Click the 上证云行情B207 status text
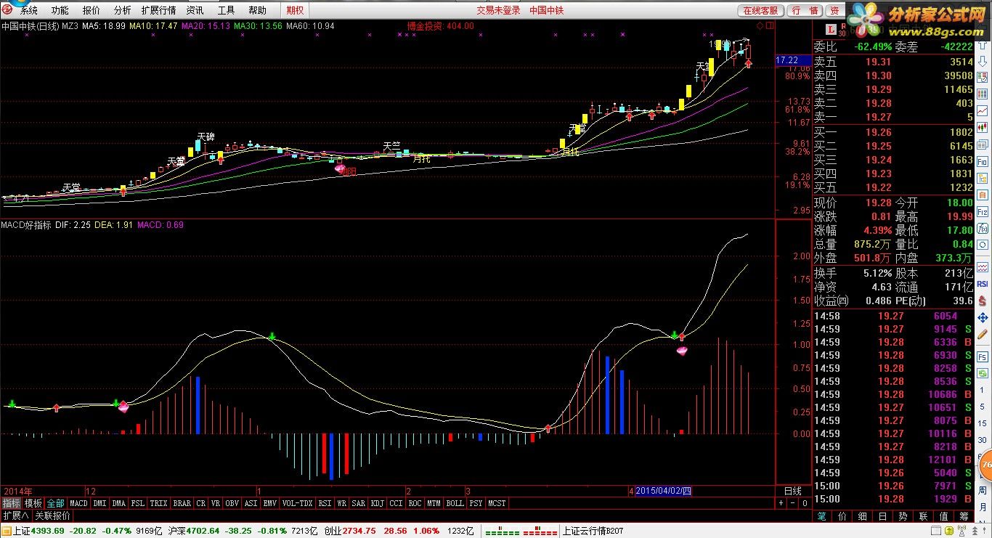The width and height of the screenshot is (992, 538). 593,531
